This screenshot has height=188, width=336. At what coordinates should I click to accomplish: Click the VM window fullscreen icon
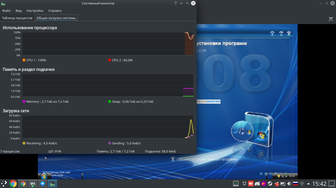coord(331,19)
